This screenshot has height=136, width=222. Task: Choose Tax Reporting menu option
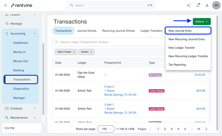tap(177, 65)
